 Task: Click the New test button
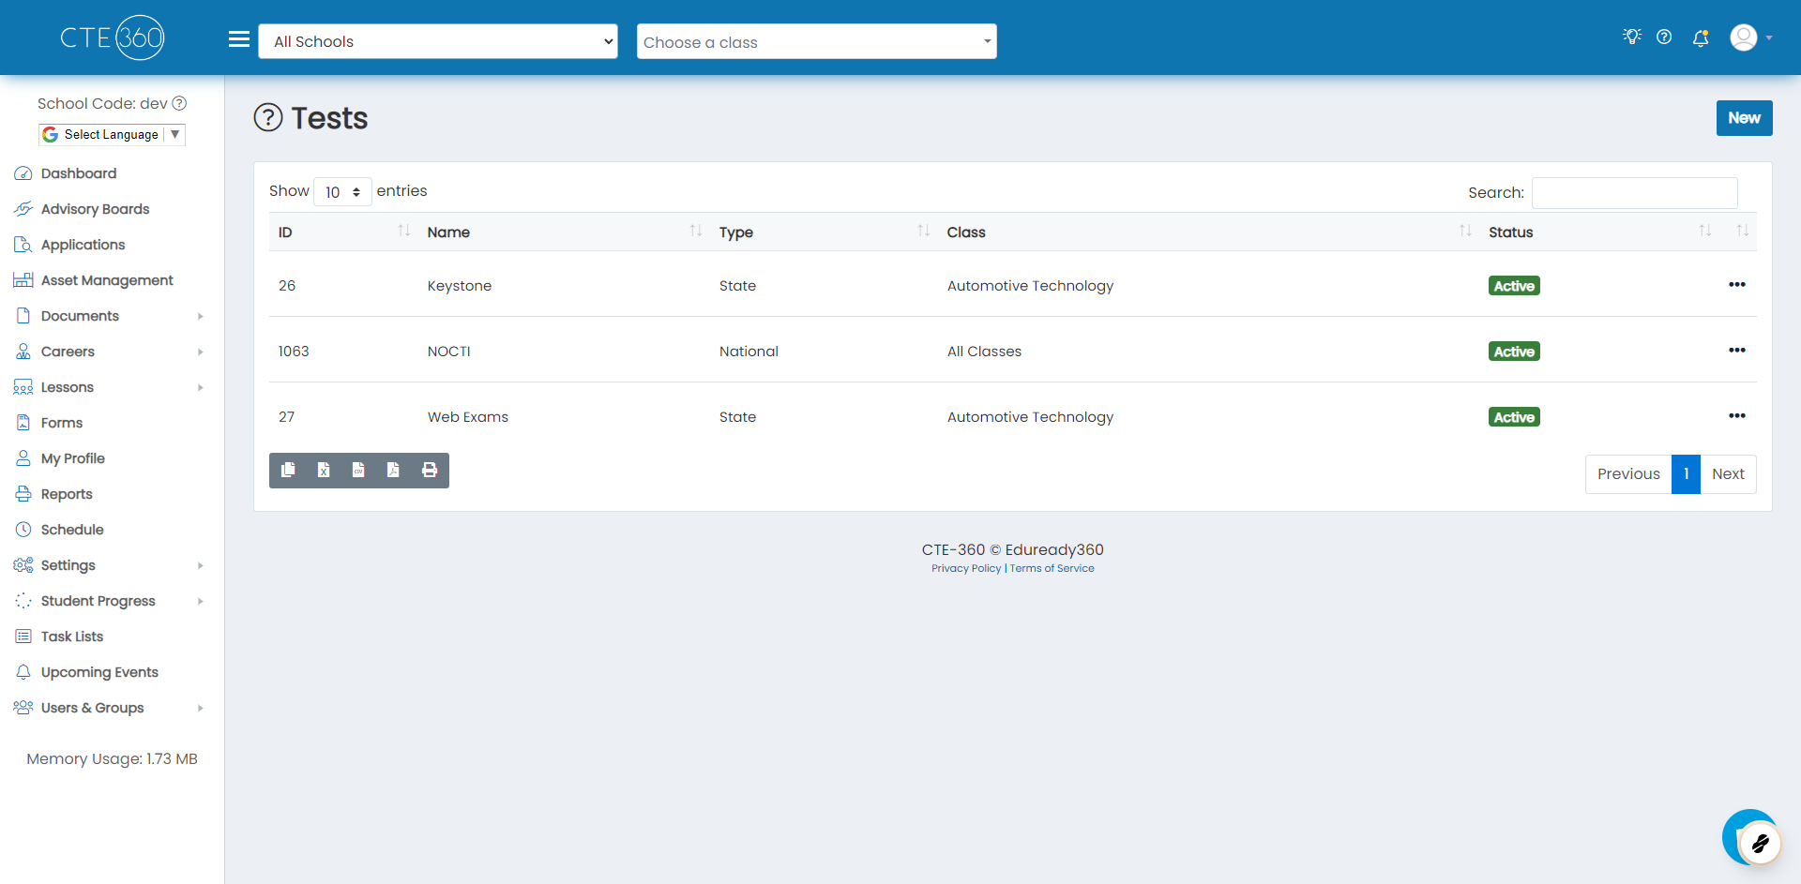(1744, 118)
